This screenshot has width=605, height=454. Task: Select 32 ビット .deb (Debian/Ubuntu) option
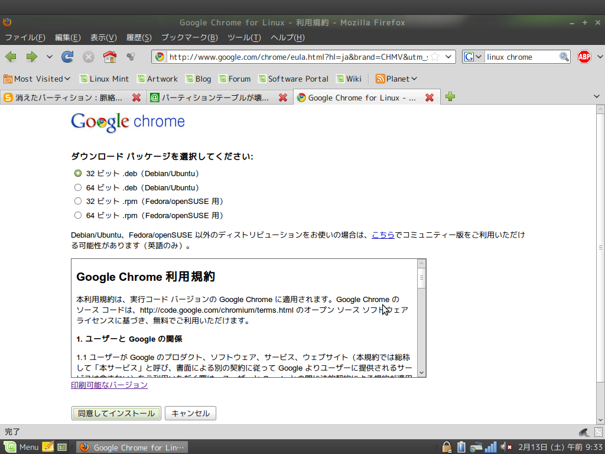click(x=78, y=173)
